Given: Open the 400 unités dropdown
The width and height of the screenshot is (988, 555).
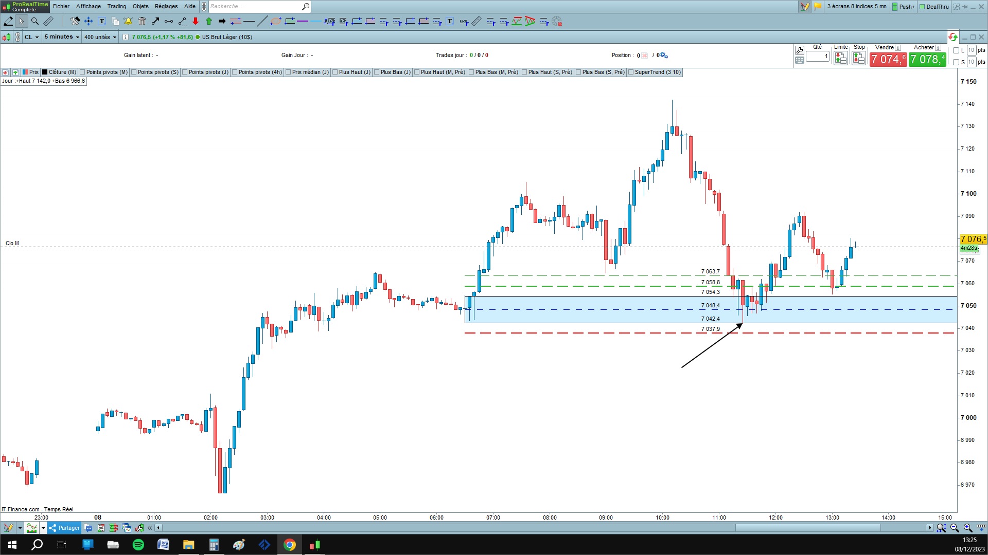Looking at the screenshot, I should coord(100,37).
